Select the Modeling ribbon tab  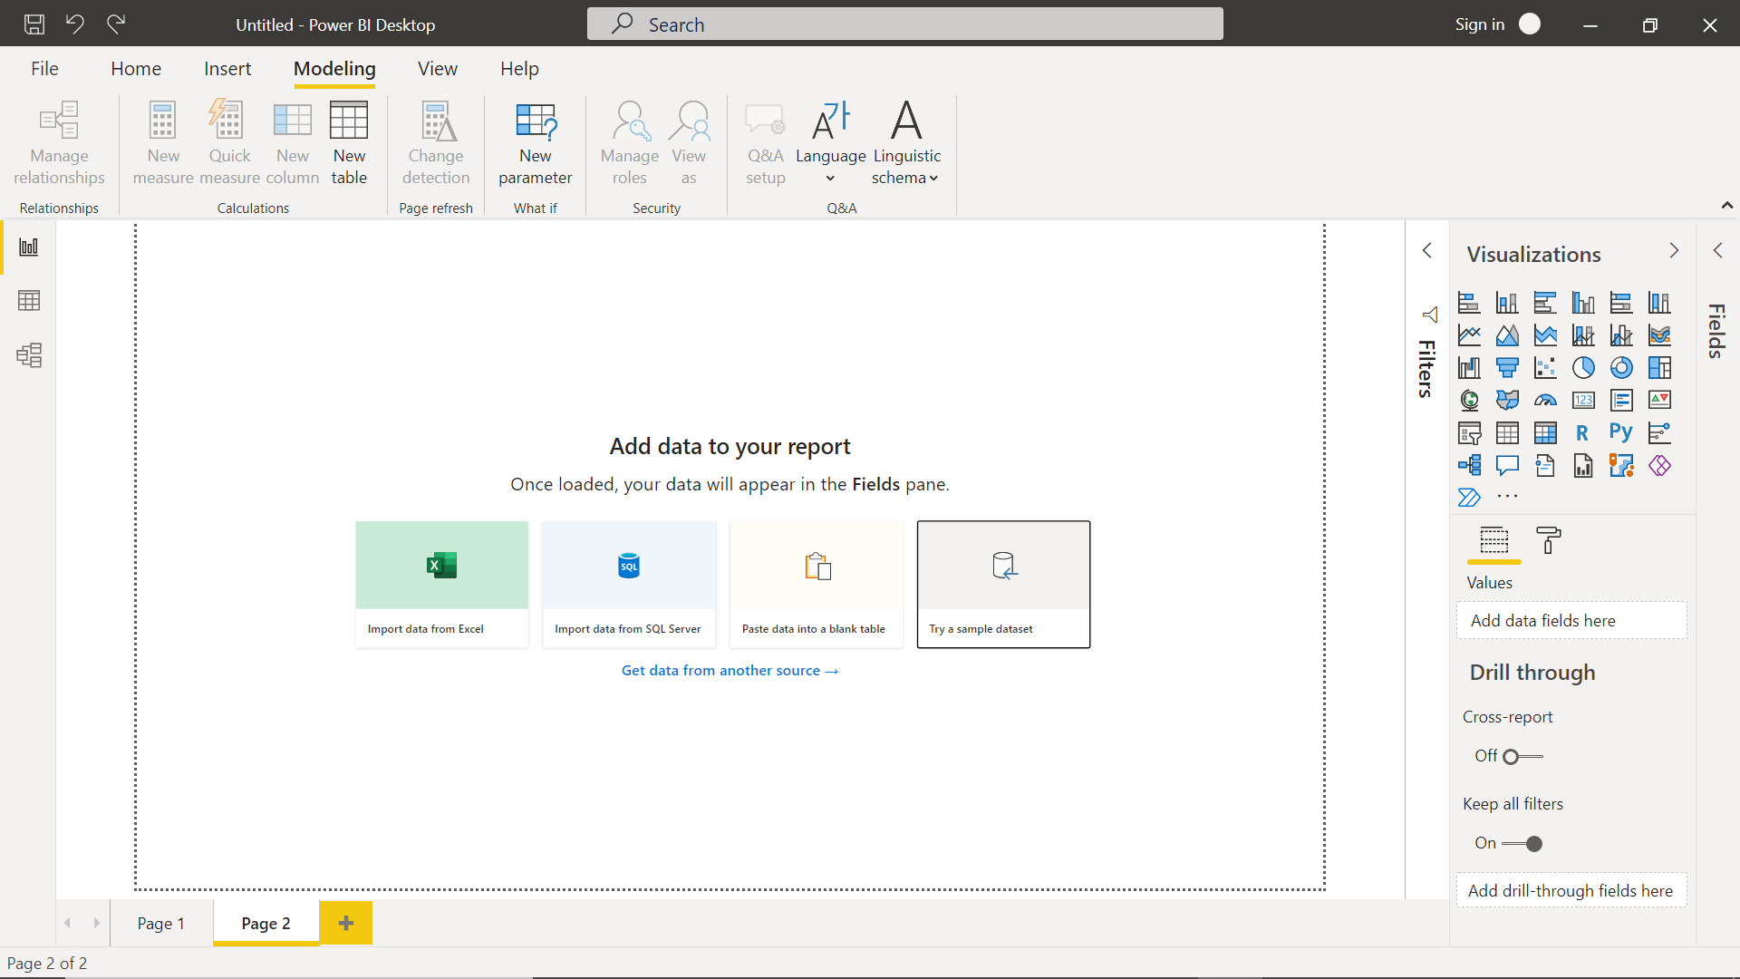[x=334, y=68]
